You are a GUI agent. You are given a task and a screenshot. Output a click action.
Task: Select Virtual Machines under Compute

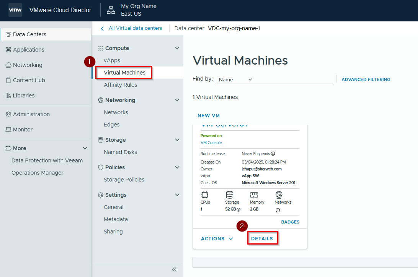(124, 73)
